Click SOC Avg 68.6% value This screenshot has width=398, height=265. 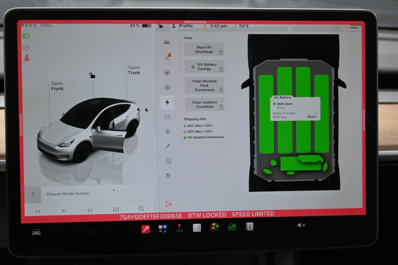[x=312, y=117]
